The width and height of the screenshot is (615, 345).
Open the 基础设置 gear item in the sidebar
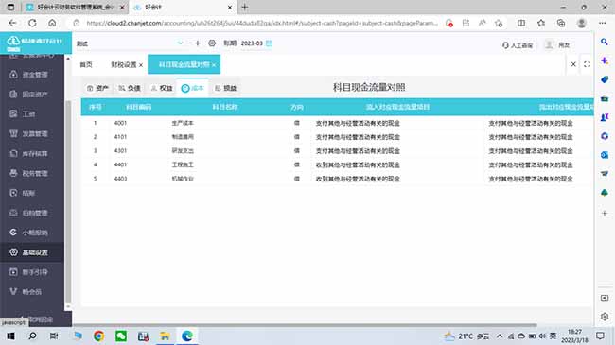pyautogui.click(x=29, y=252)
